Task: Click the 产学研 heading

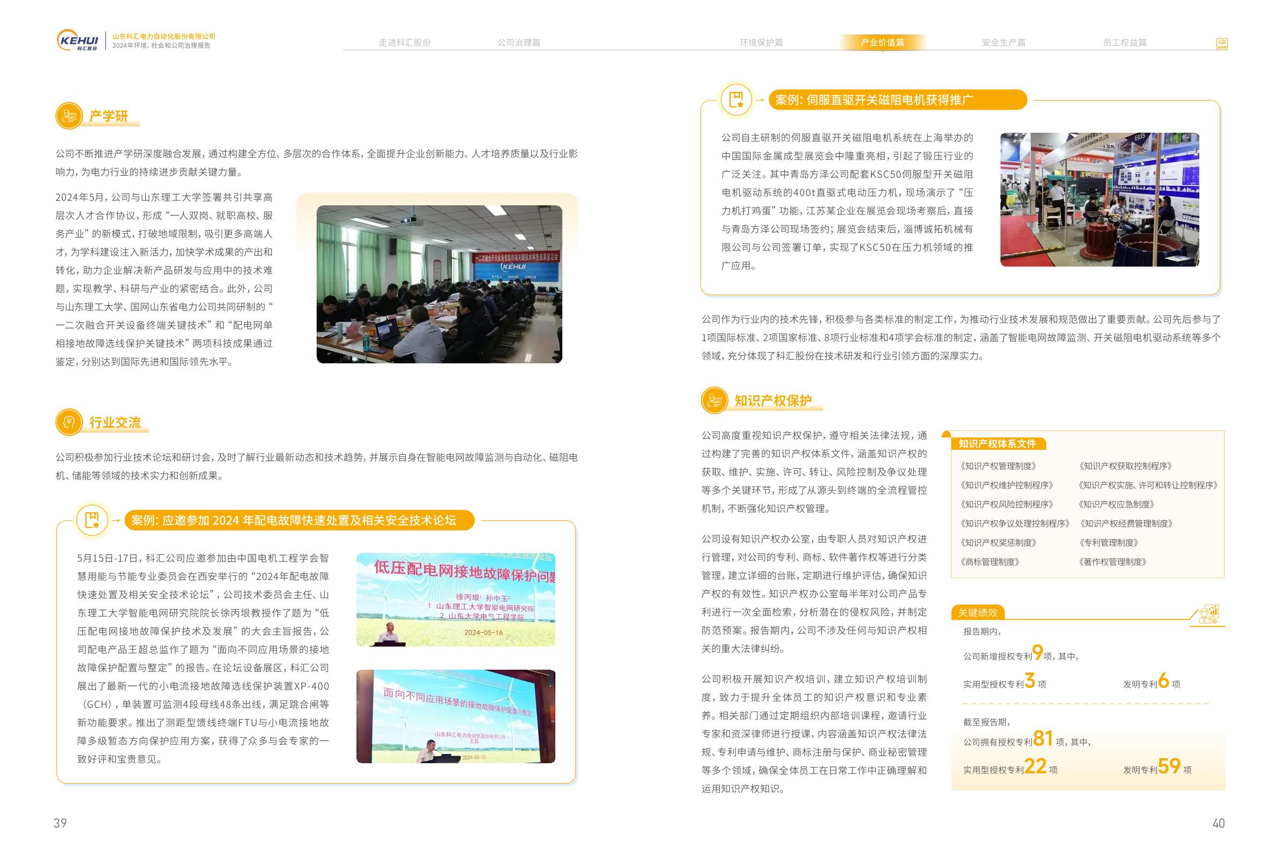Action: 109,116
